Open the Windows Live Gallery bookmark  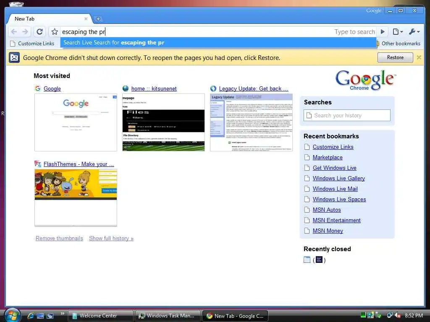(x=339, y=179)
